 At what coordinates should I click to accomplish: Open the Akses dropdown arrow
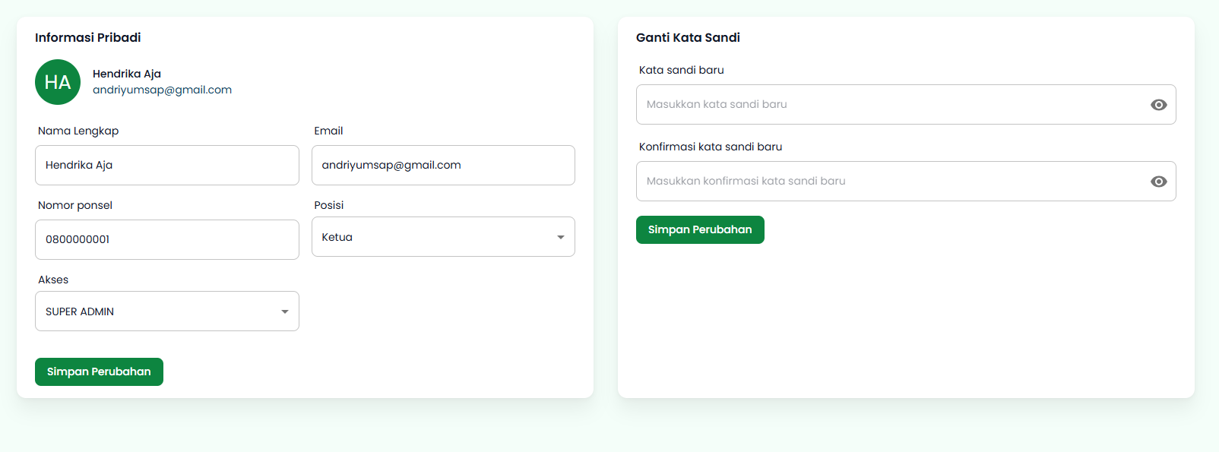pos(284,311)
